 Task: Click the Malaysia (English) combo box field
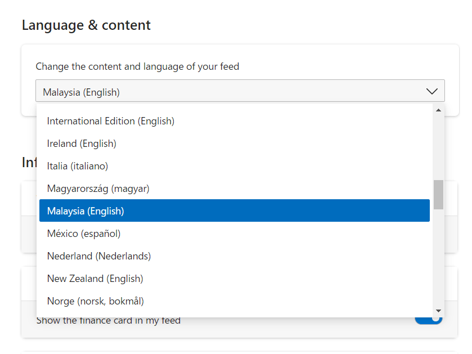point(225,92)
